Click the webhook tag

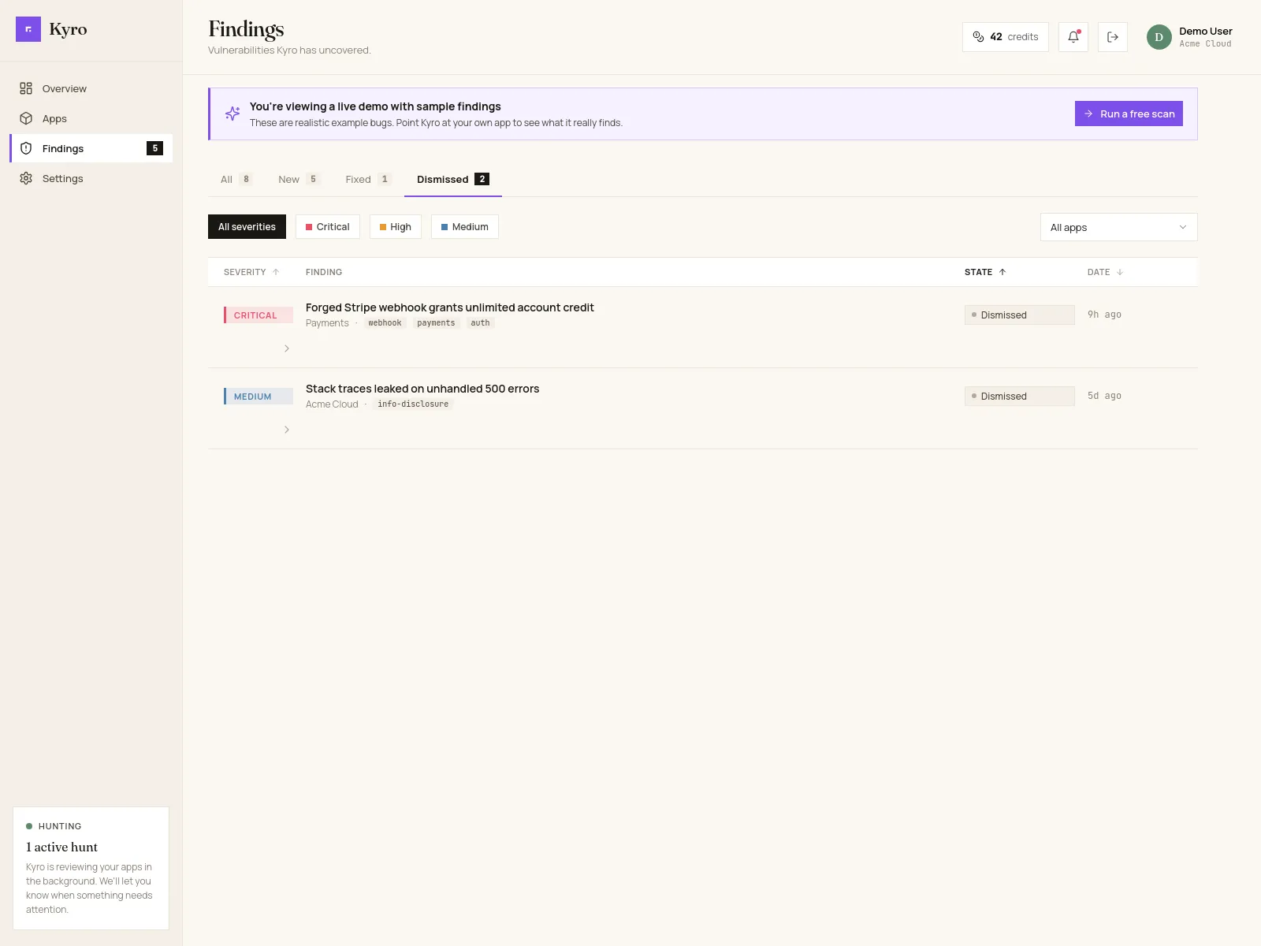pyautogui.click(x=385, y=323)
